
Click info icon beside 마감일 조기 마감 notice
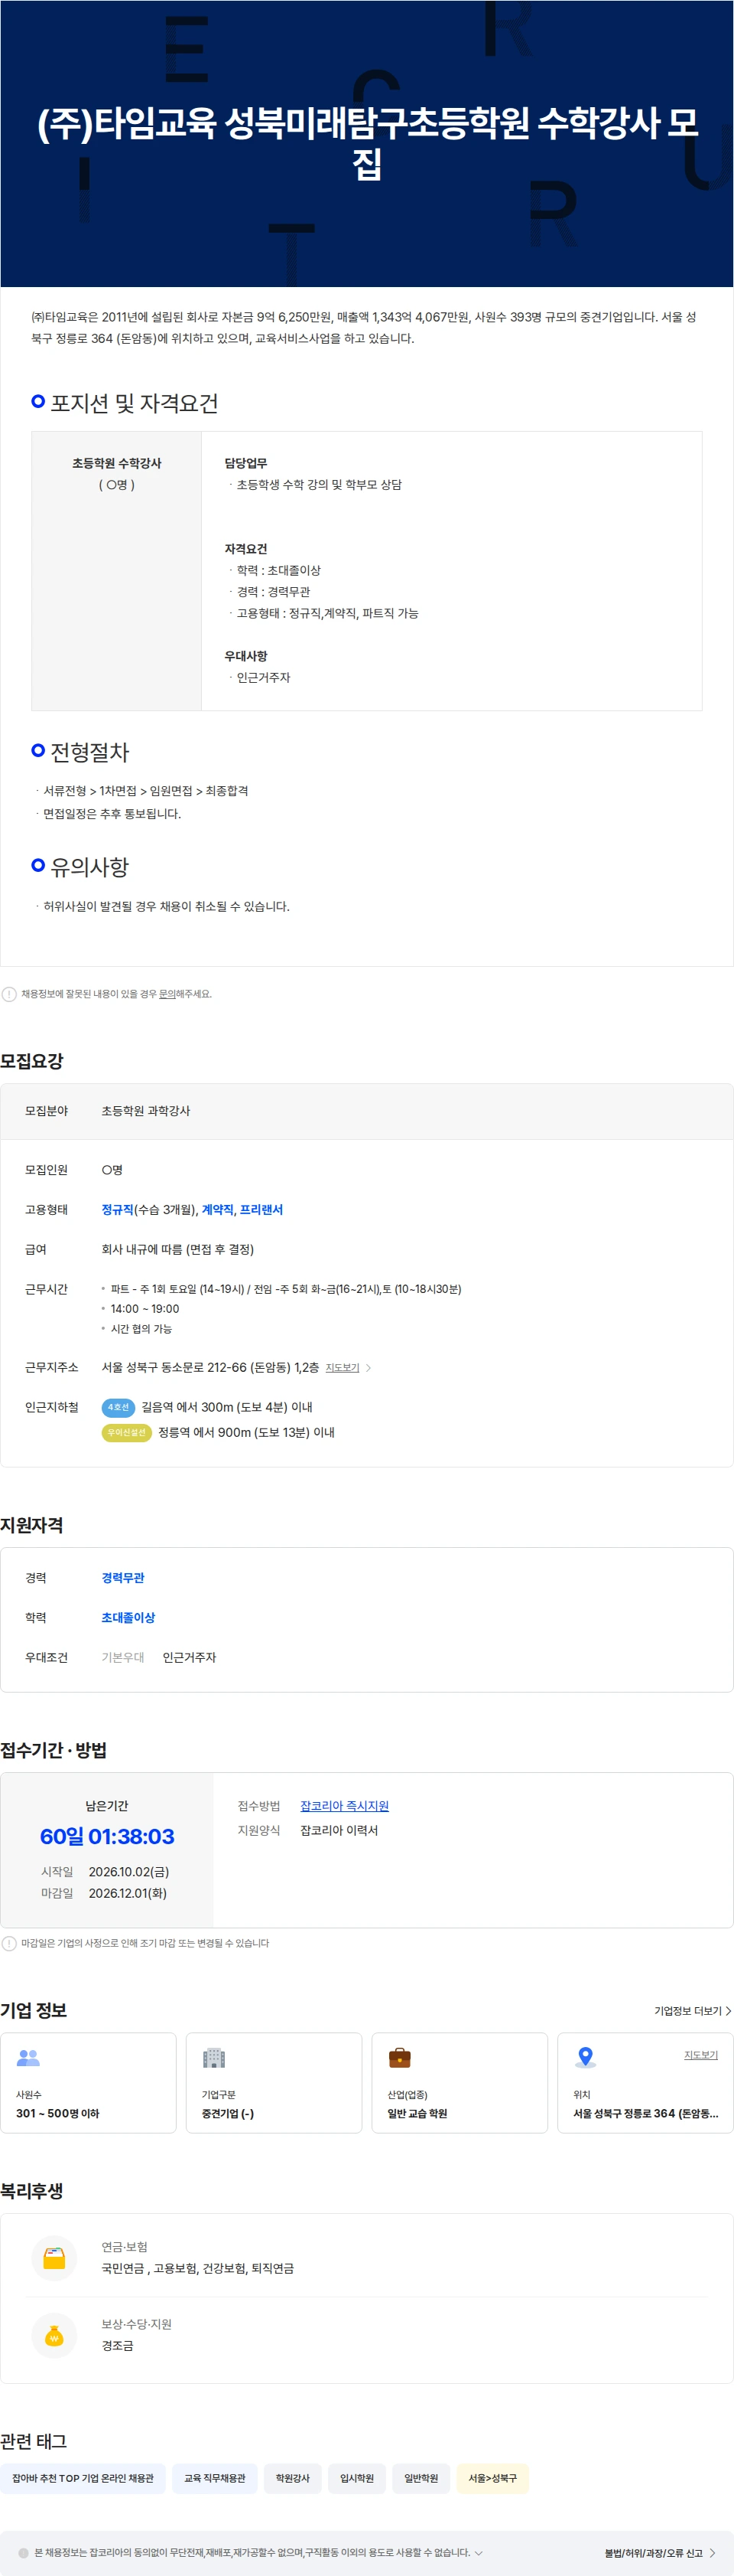coord(9,1944)
